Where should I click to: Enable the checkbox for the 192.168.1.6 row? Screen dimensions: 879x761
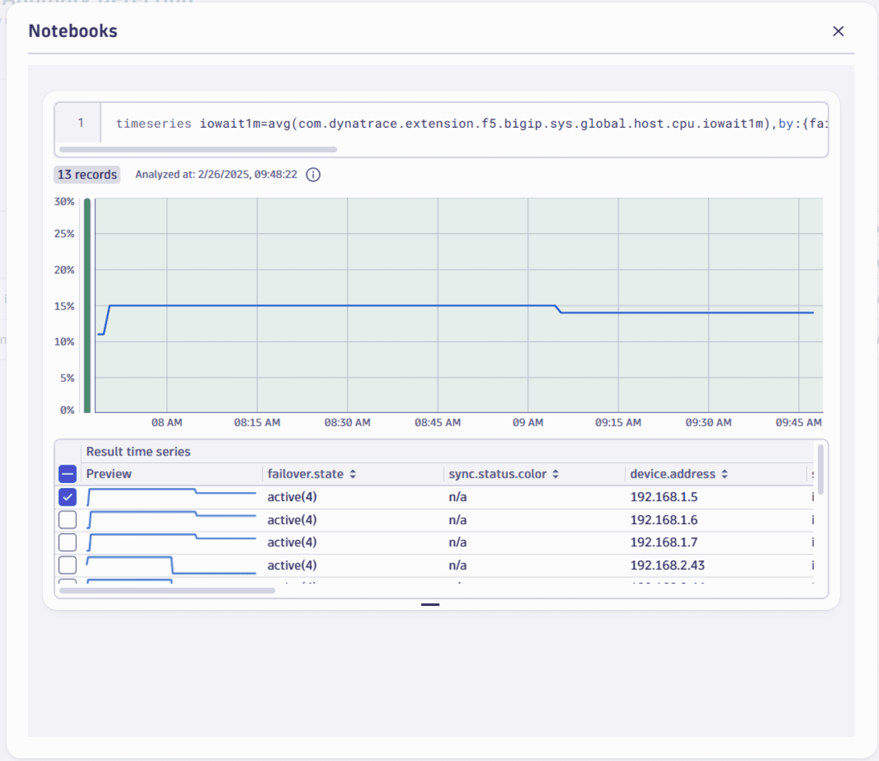[67, 519]
